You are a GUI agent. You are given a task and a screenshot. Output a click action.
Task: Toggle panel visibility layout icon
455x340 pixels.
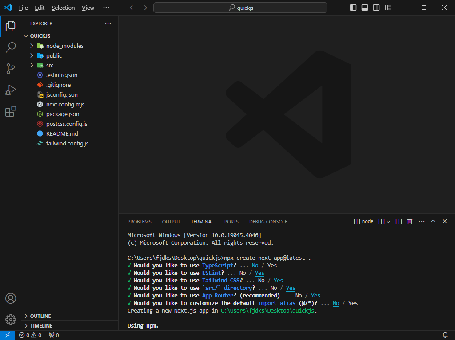[365, 8]
